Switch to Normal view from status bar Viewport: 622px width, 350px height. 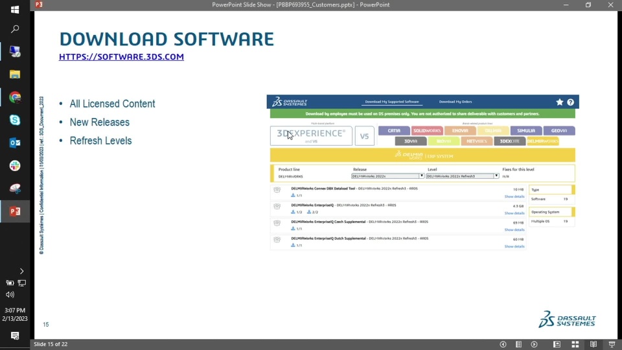coord(557,344)
